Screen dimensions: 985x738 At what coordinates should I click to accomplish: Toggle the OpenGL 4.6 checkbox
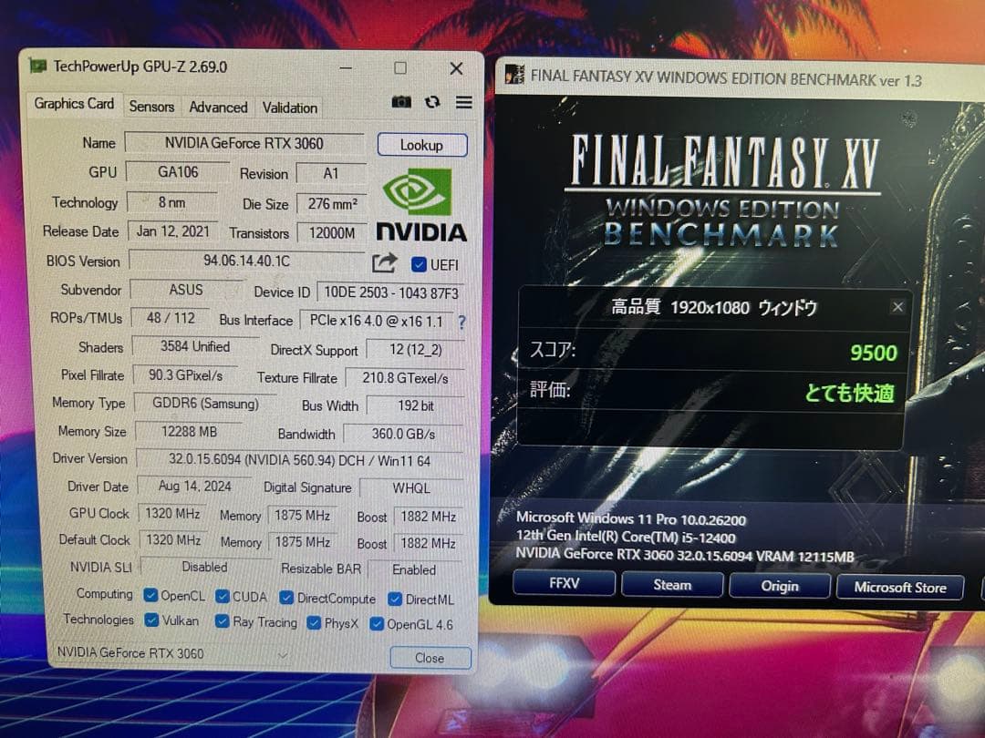click(377, 624)
